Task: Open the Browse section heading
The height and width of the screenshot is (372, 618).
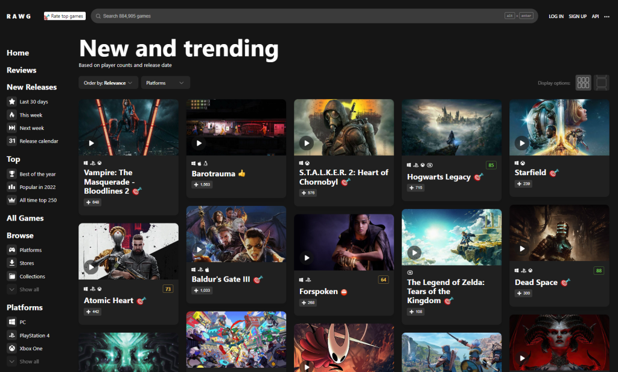Action: [20, 236]
